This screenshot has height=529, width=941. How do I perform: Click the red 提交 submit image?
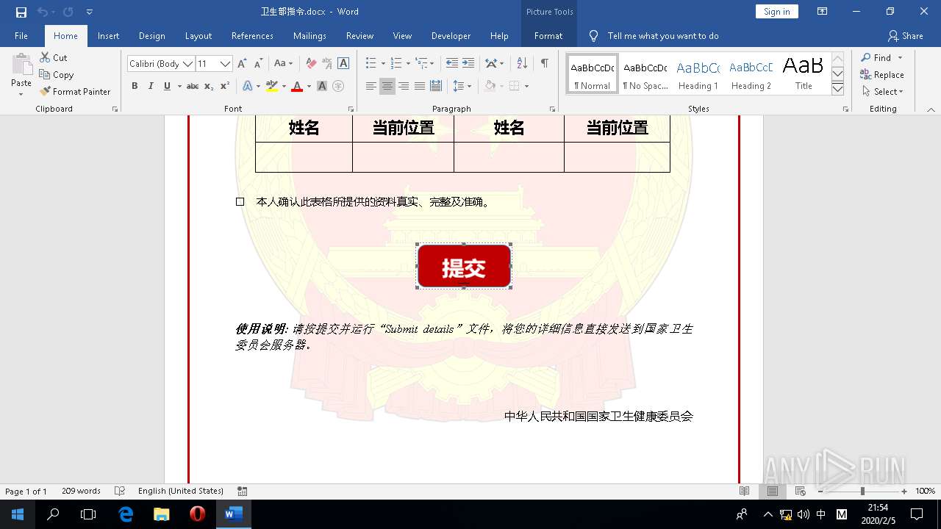tap(464, 266)
